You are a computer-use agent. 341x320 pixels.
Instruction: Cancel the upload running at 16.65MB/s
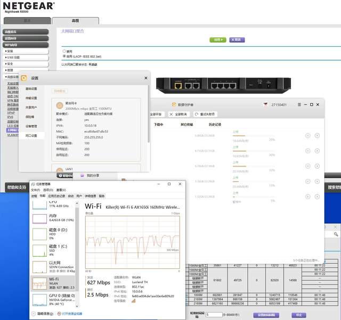click(318, 151)
